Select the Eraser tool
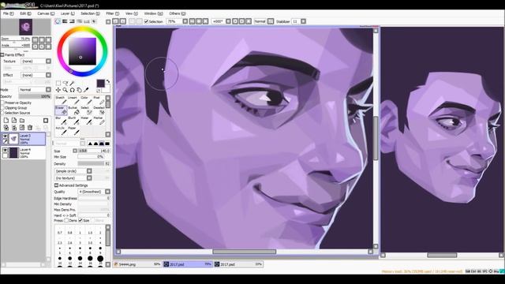 (x=61, y=110)
